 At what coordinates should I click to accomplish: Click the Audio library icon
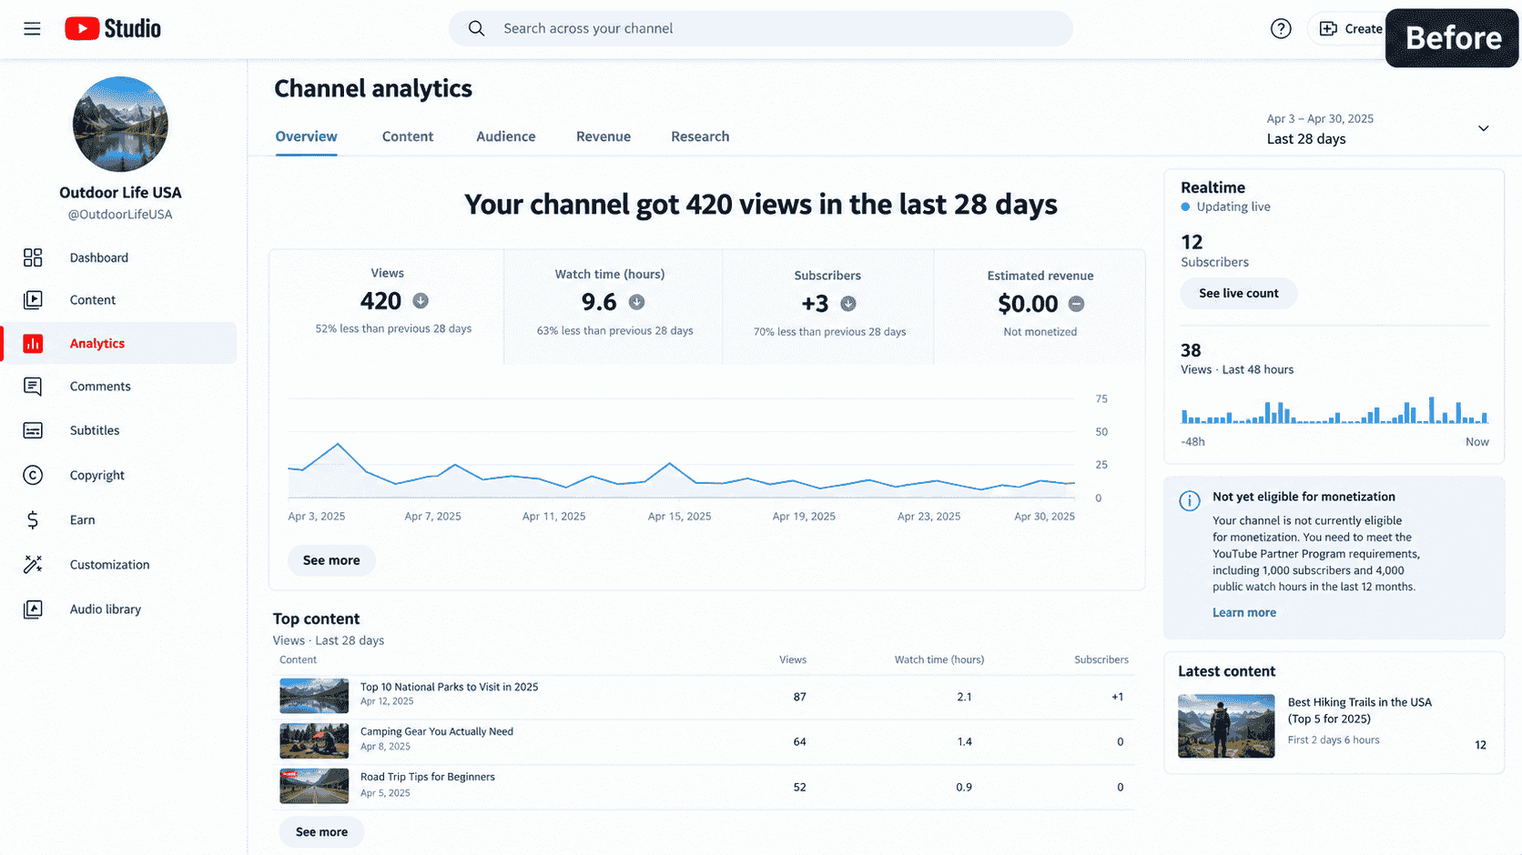coord(33,609)
